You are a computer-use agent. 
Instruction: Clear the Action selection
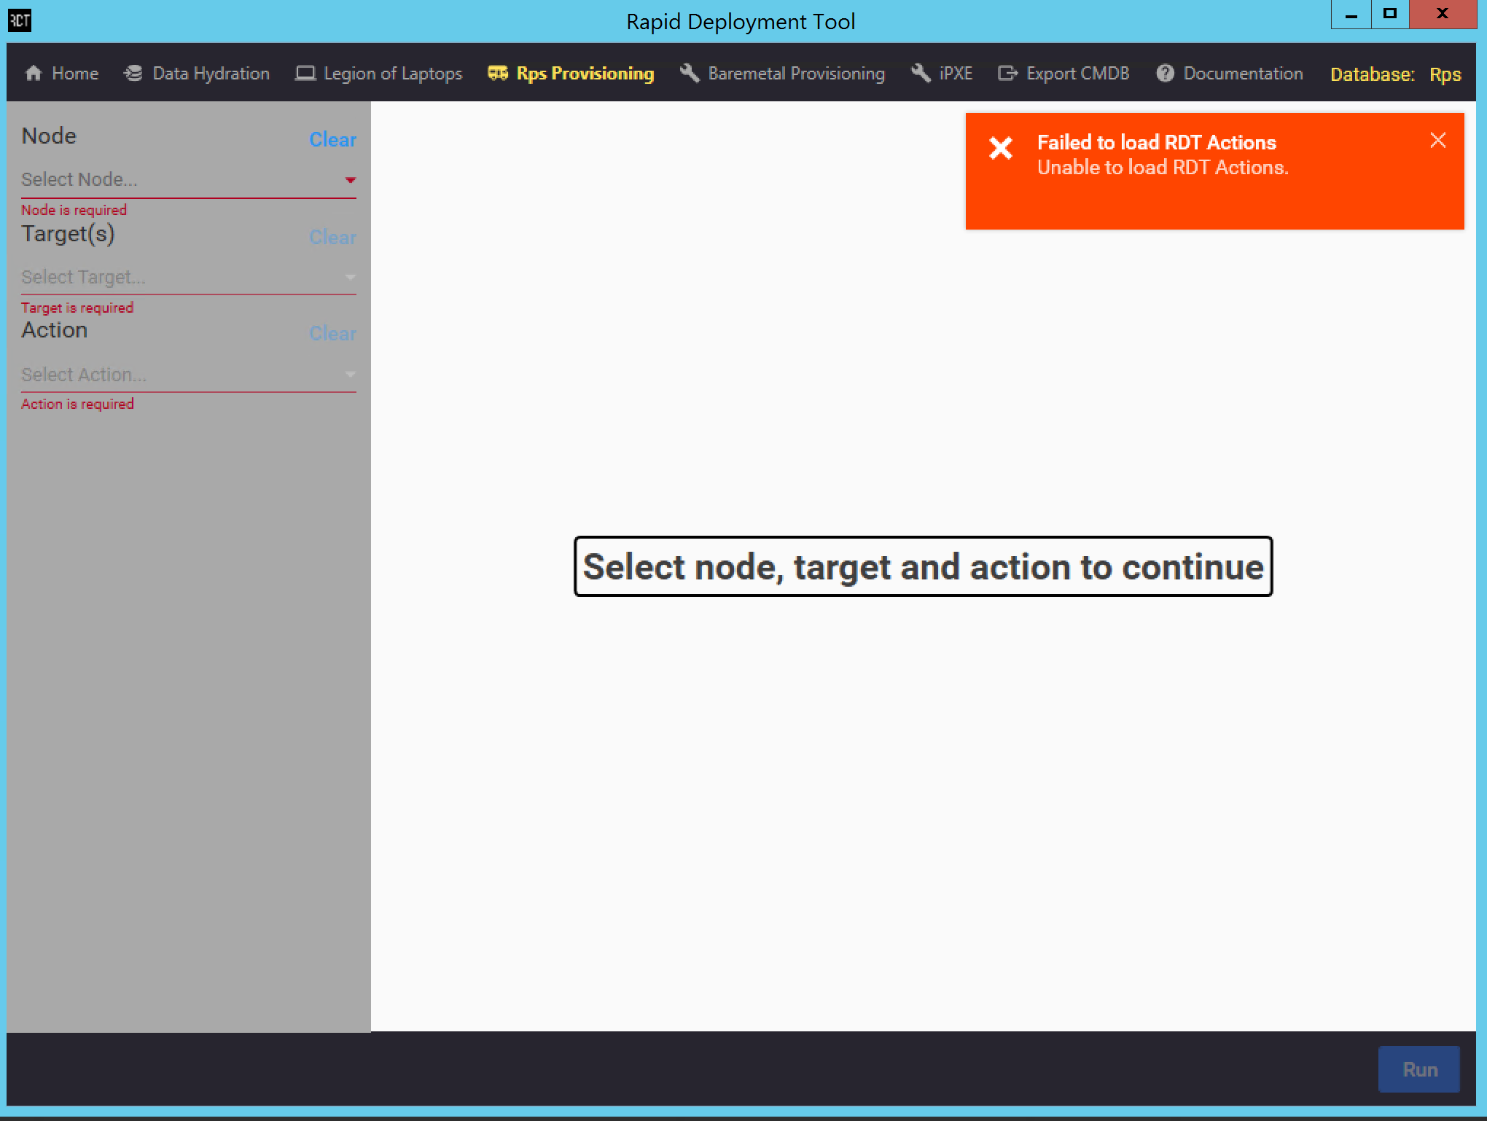coord(332,334)
